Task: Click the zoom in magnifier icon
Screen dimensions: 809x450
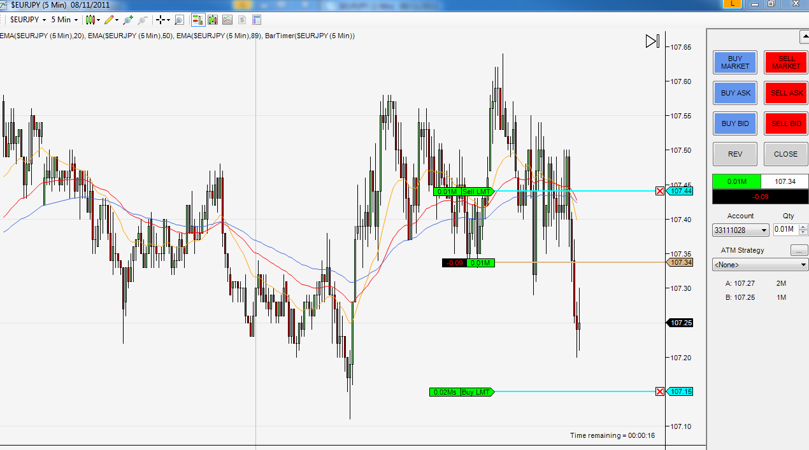Action: tap(128, 20)
